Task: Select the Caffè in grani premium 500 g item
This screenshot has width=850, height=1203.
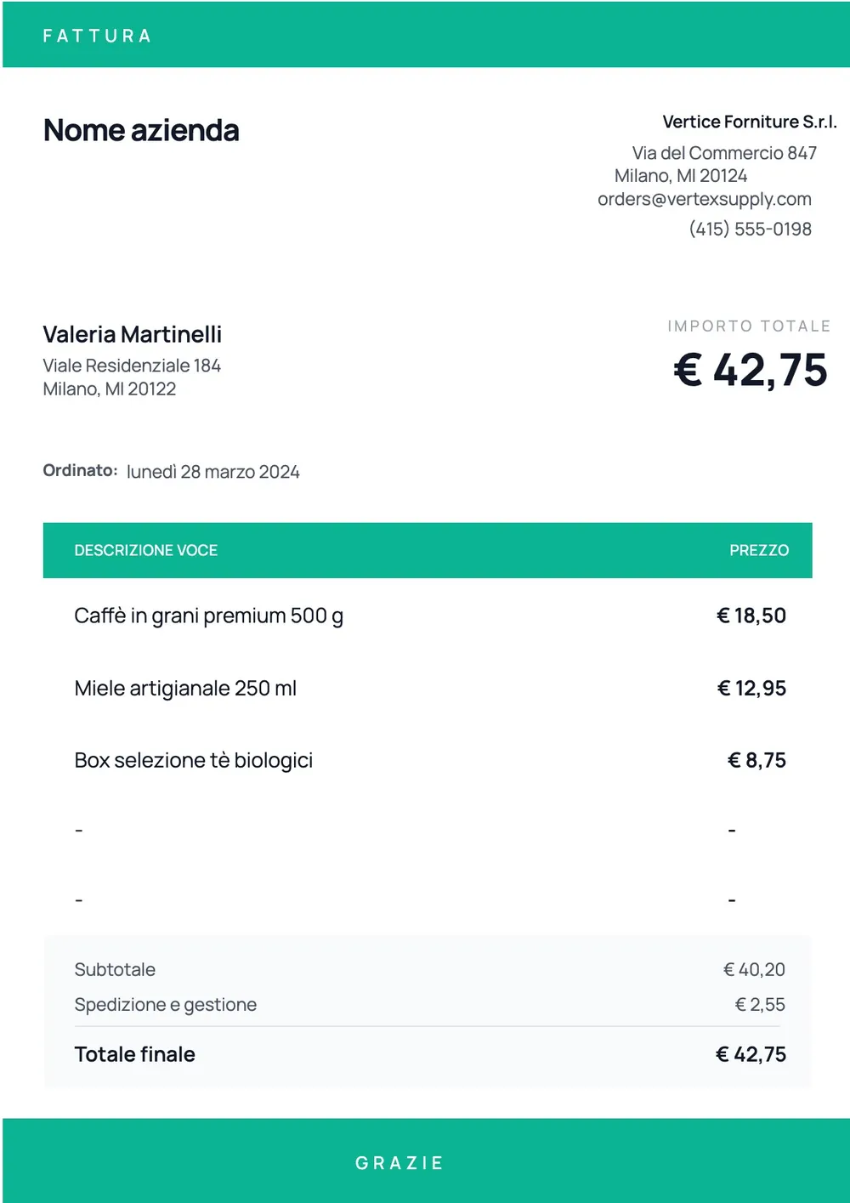Action: [x=209, y=616]
